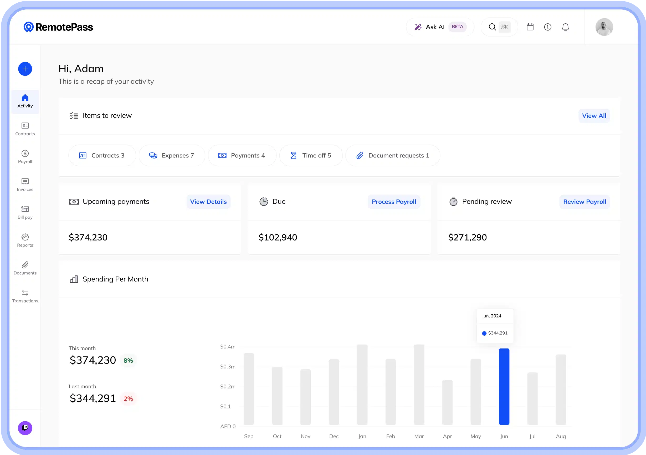The image size is (646, 455).
Task: Click Ask AI beta button
Action: (x=440, y=27)
